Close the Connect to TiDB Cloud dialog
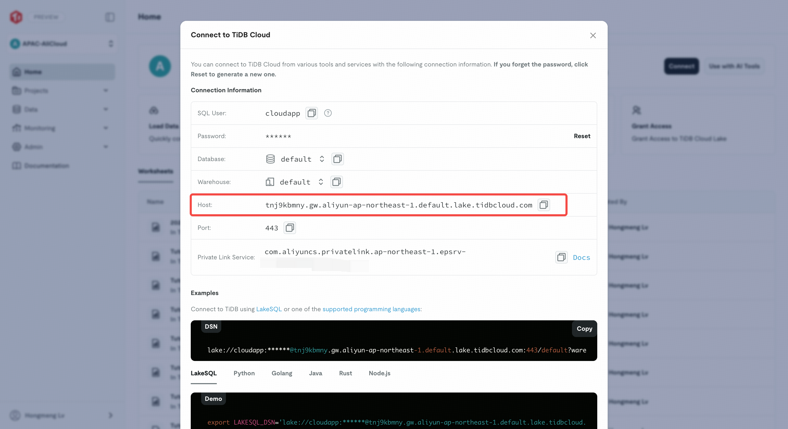The image size is (788, 429). click(x=593, y=35)
